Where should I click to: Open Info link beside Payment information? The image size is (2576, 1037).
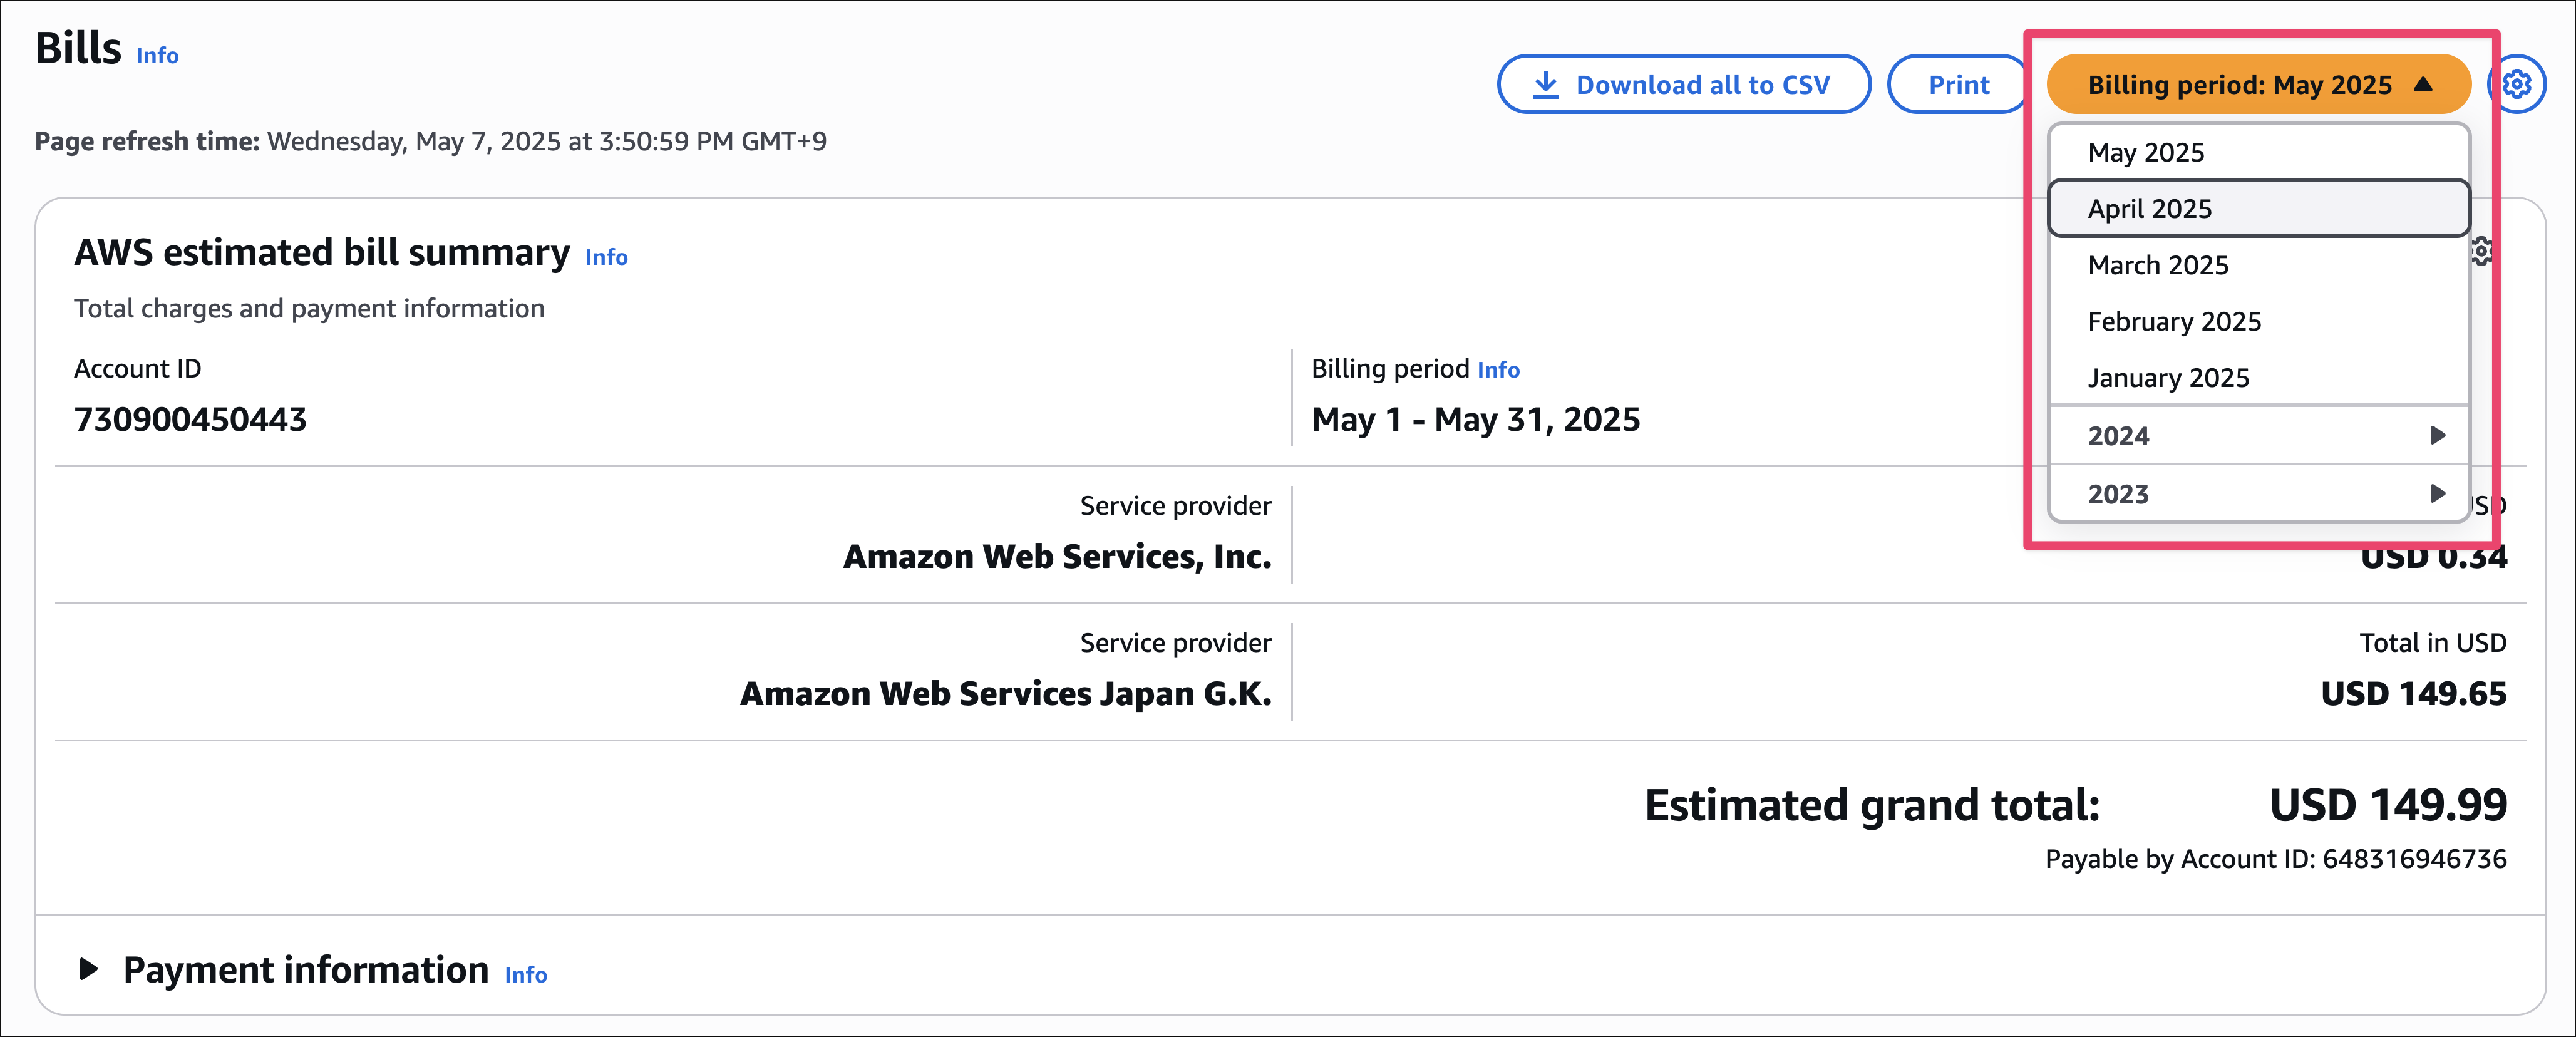525,975
